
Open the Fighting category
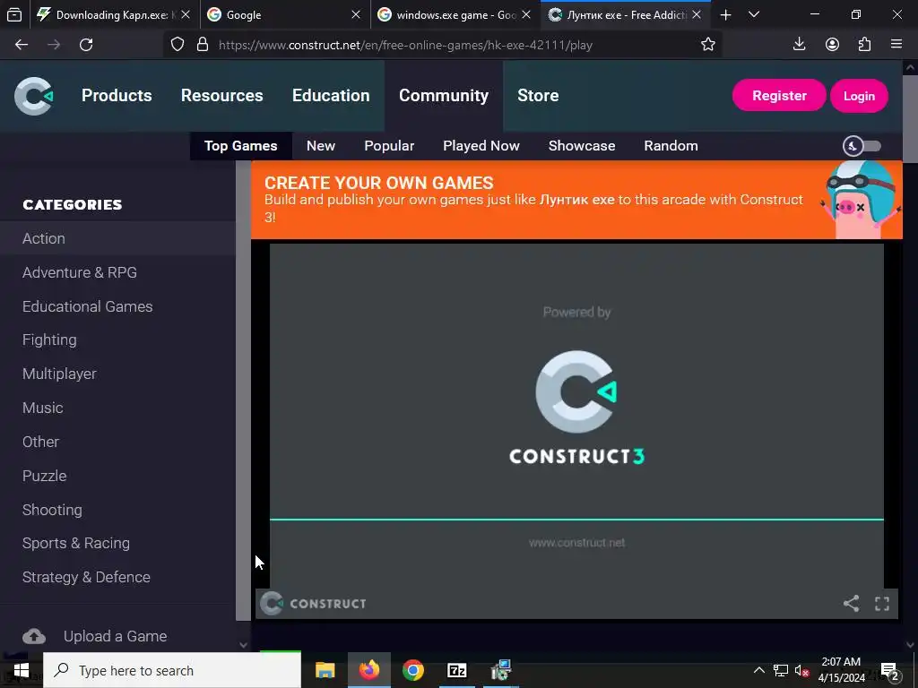(117, 340)
